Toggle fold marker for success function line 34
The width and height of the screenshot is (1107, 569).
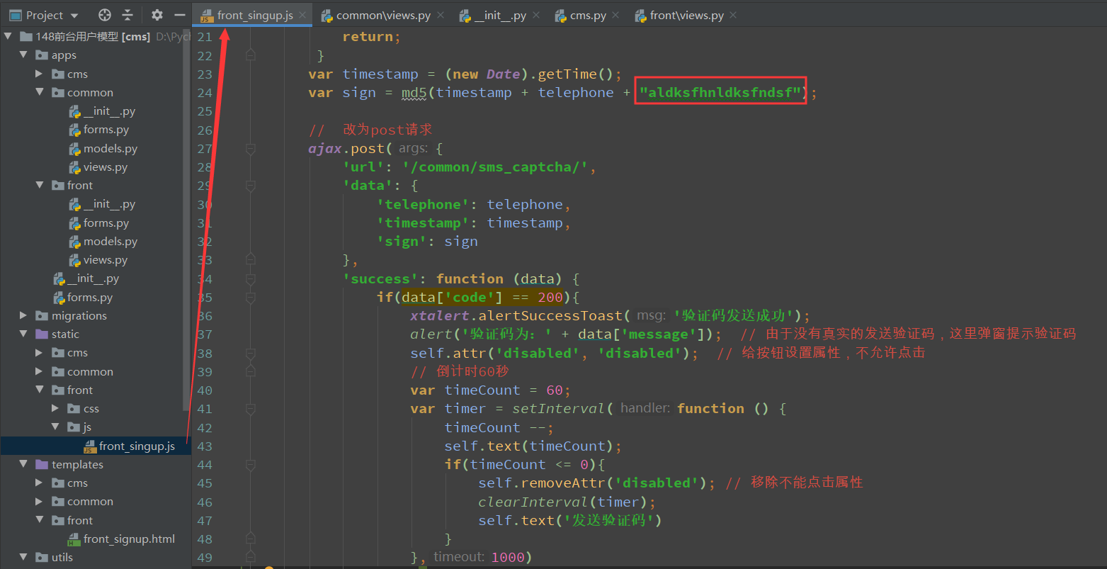[250, 278]
